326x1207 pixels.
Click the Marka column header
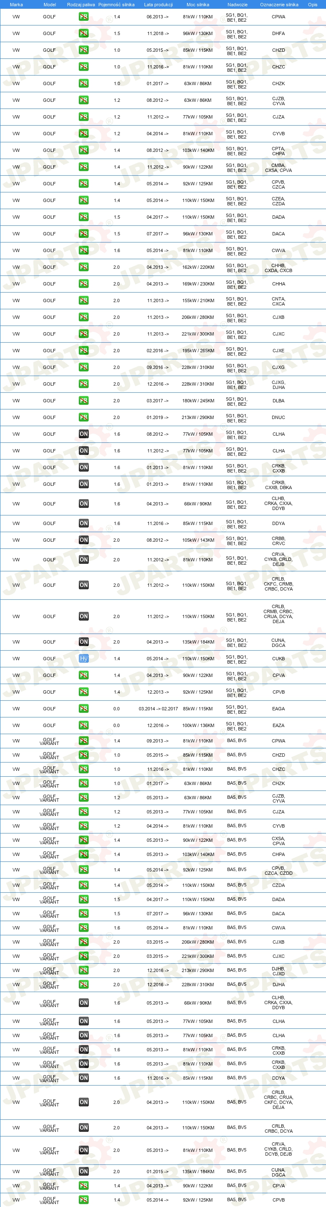[16, 5]
